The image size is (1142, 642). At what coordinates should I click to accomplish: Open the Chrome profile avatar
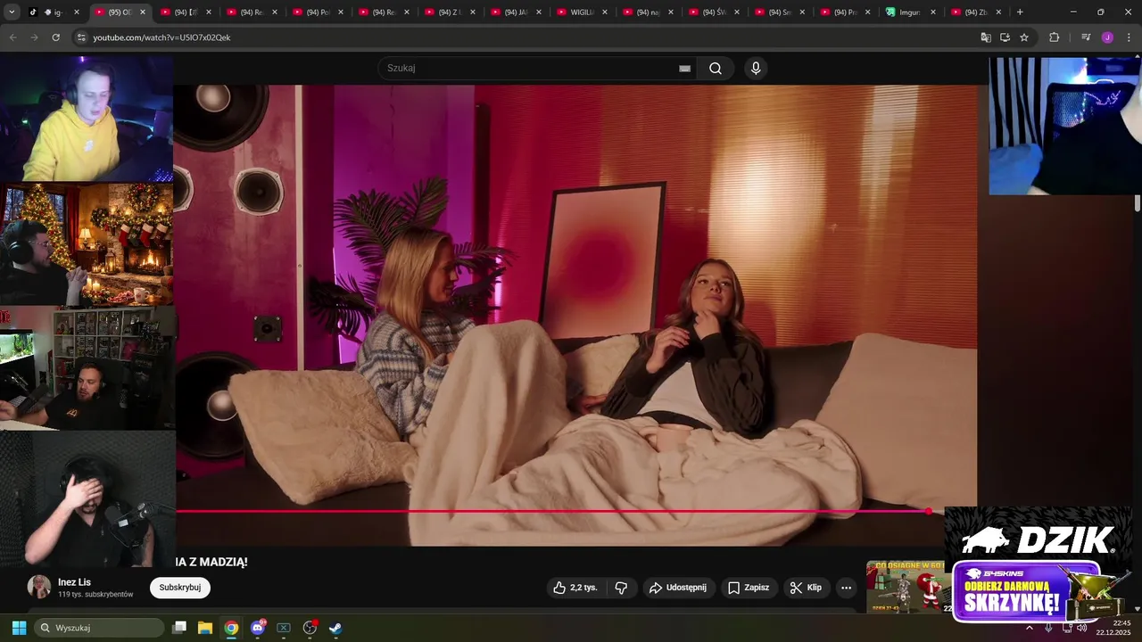click(1107, 37)
